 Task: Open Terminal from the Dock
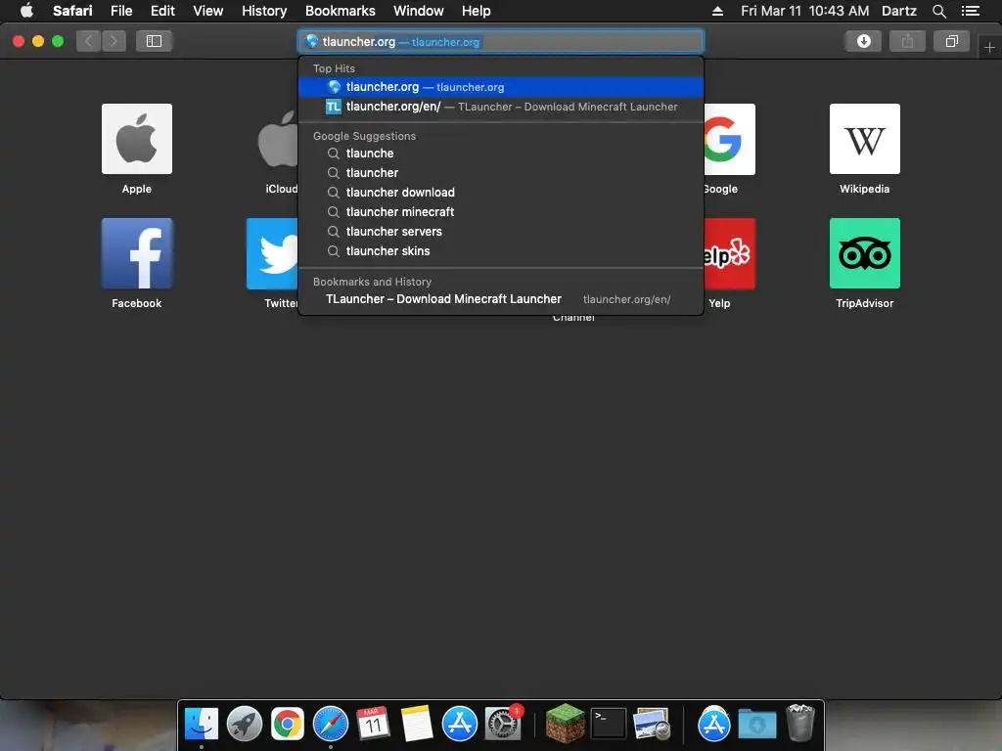[x=609, y=724]
